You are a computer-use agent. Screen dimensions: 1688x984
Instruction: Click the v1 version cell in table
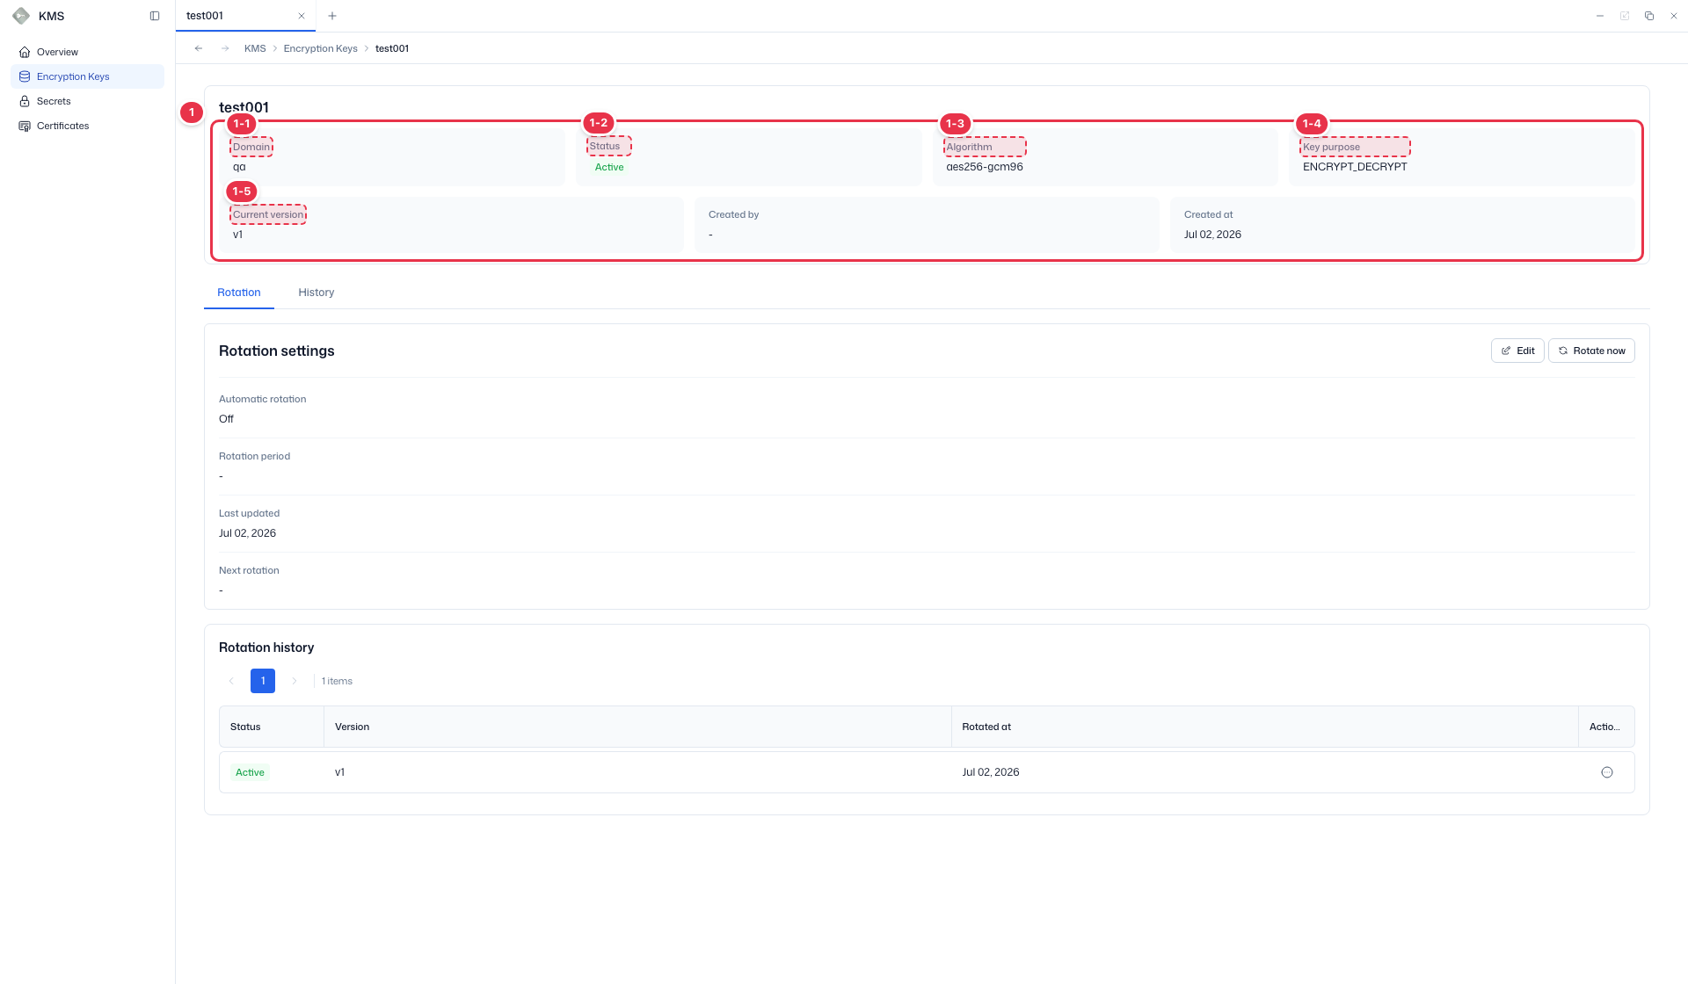pos(339,772)
